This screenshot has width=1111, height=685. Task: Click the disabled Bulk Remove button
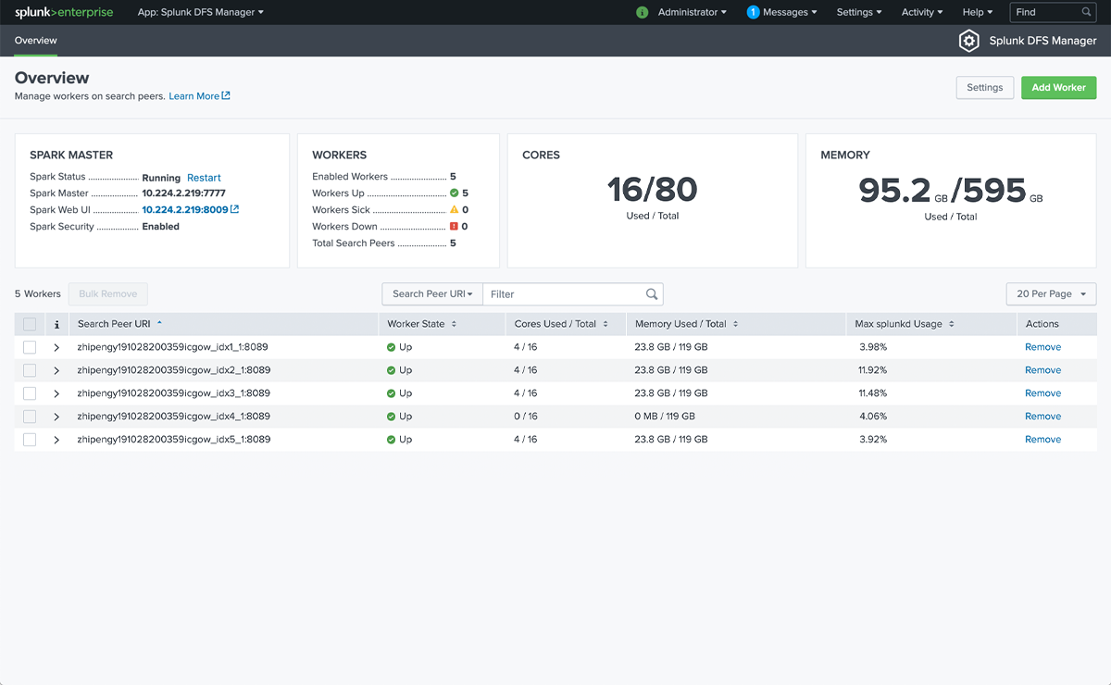[107, 294]
